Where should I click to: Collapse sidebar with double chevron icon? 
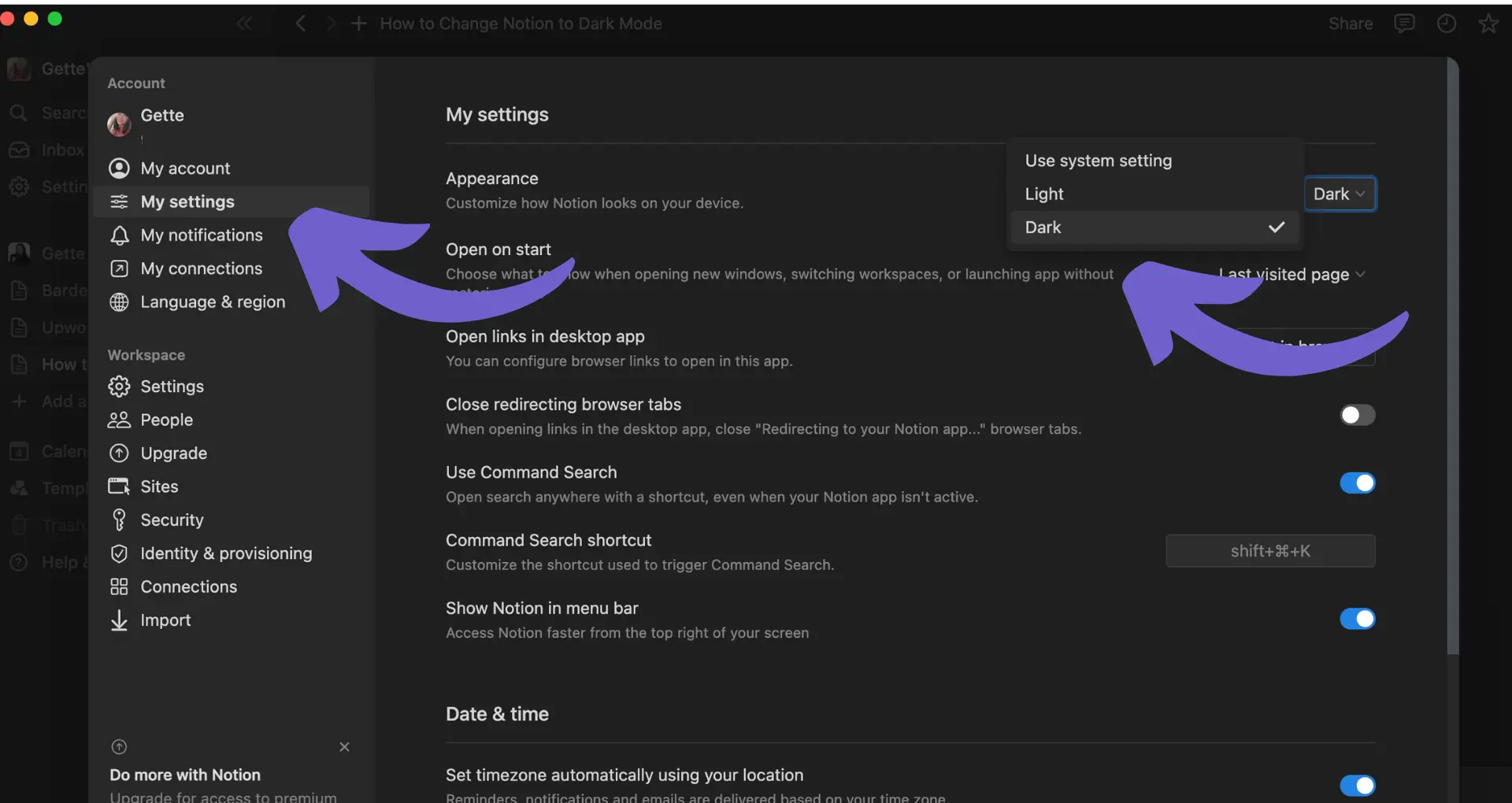point(244,24)
